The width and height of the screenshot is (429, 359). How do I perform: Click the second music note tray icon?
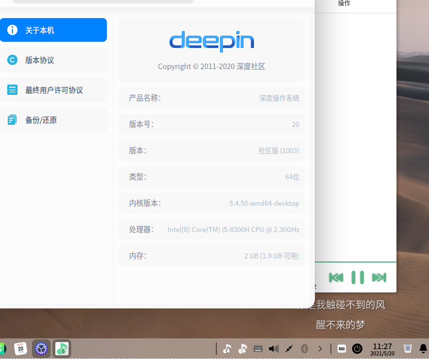243,349
